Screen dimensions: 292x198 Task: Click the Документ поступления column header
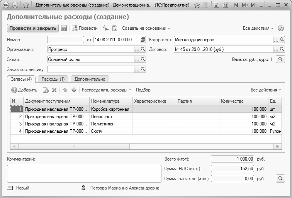tap(56, 101)
